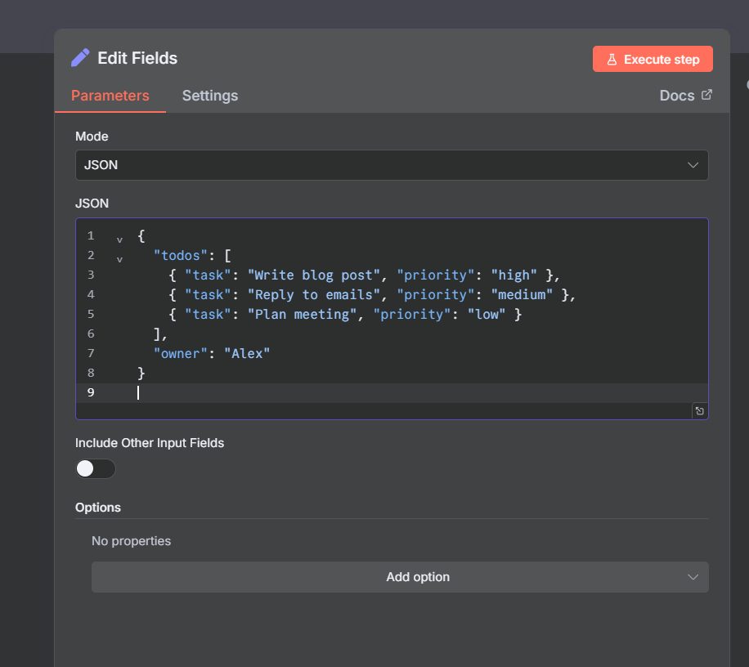This screenshot has width=749, height=667.
Task: Place cursor on empty line 9 of the editor
Action: click(x=327, y=392)
